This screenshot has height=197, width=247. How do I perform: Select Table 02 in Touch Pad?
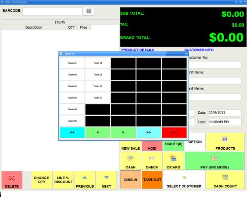72,74
